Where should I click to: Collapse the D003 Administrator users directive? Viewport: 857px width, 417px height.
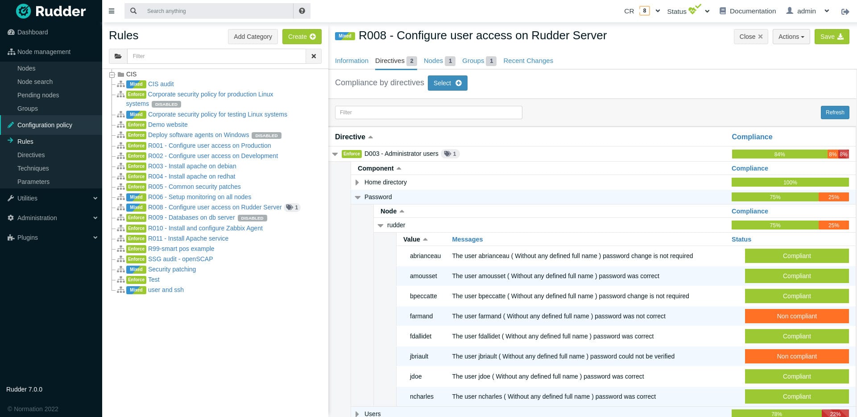(335, 154)
